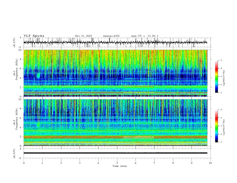Click the 'ch.3(V)' waveform axis label

click(14, 153)
